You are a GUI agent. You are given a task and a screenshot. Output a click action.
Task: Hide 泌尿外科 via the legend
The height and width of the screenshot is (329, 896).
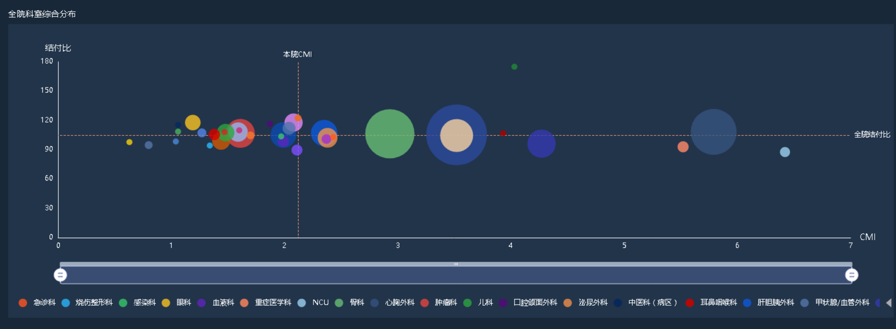586,303
